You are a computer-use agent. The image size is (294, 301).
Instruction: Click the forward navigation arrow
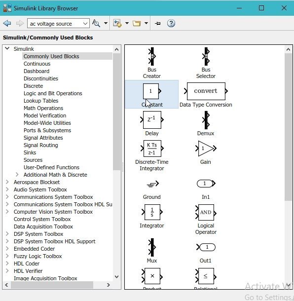[20, 23]
